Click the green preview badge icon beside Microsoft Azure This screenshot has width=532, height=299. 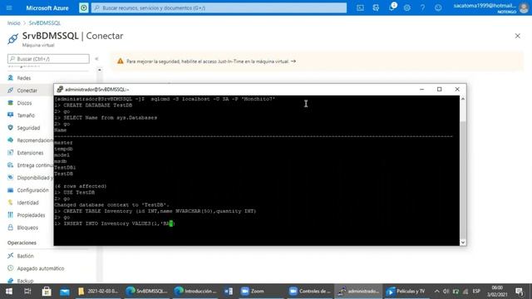[x=84, y=7]
